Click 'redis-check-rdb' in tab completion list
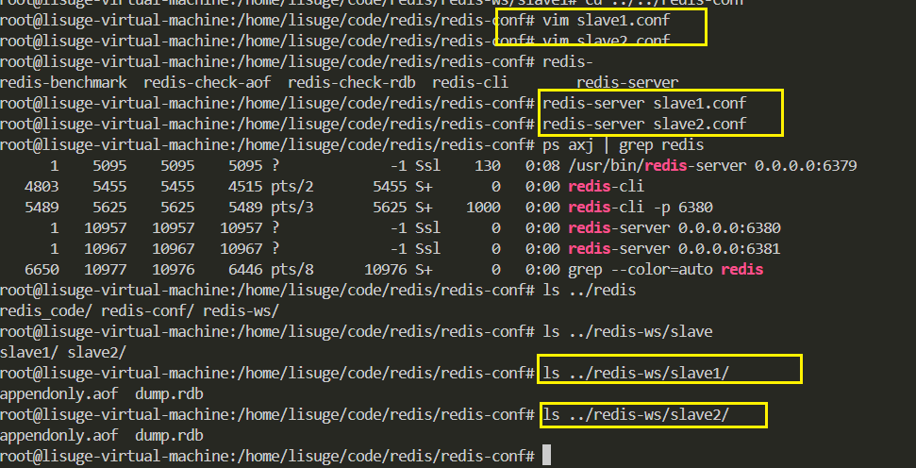This screenshot has width=916, height=468. point(352,83)
